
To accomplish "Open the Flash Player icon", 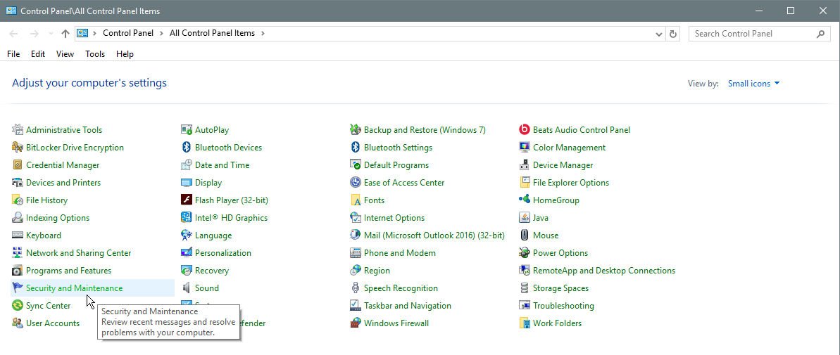I will (x=187, y=200).
